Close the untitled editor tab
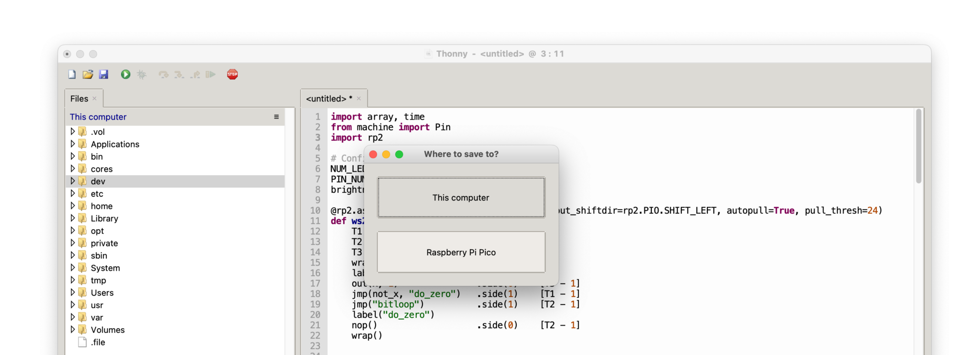This screenshot has height=355, width=980. click(359, 99)
